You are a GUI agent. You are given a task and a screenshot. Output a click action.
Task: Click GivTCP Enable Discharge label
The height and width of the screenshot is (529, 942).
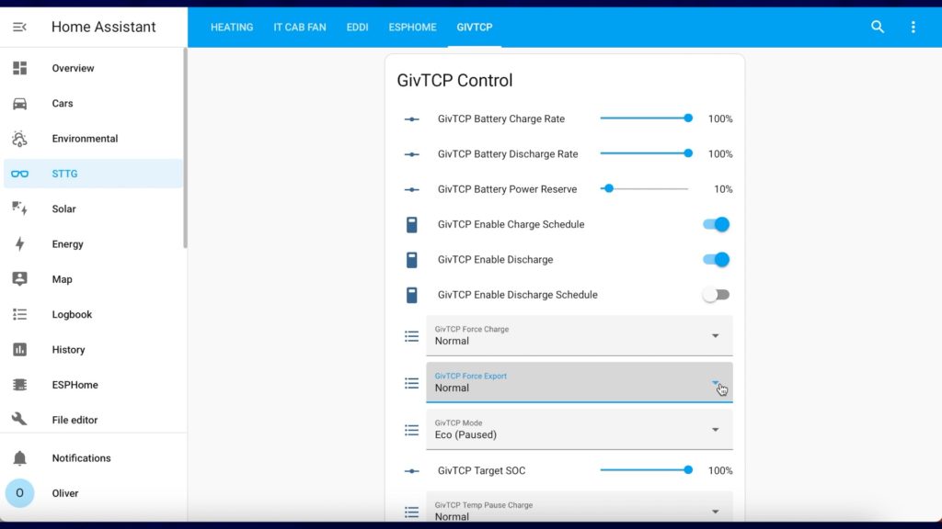495,260
